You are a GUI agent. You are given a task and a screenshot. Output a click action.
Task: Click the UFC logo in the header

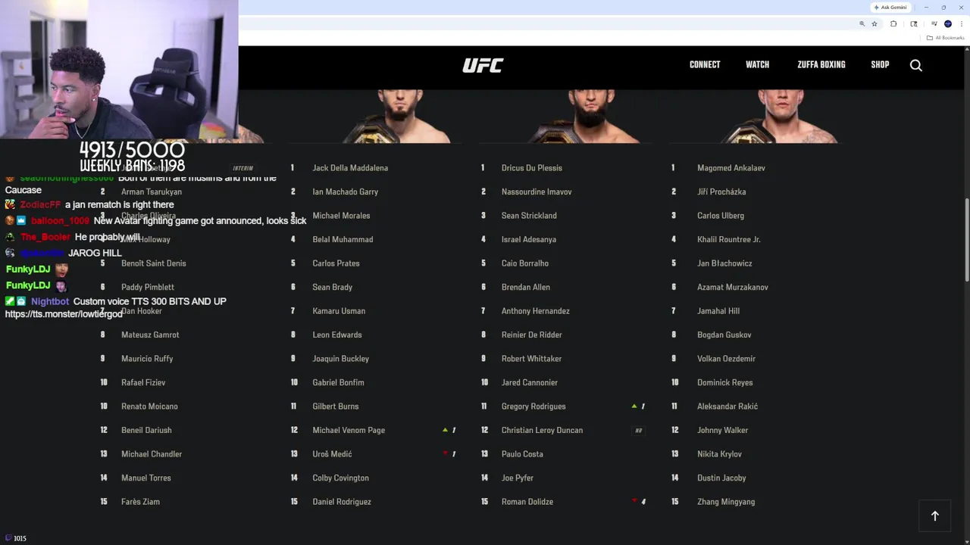point(483,65)
